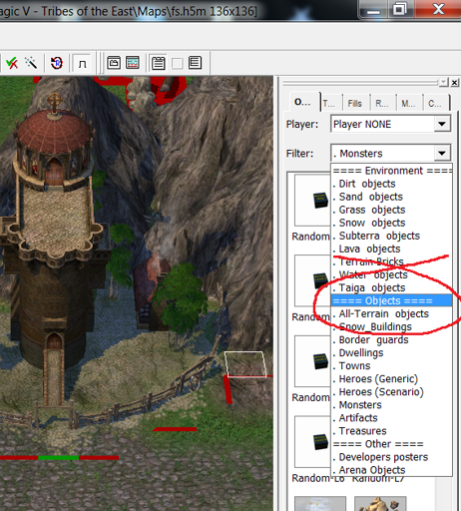
Task: Click the teal and red striped panel icon
Action: [x=133, y=63]
